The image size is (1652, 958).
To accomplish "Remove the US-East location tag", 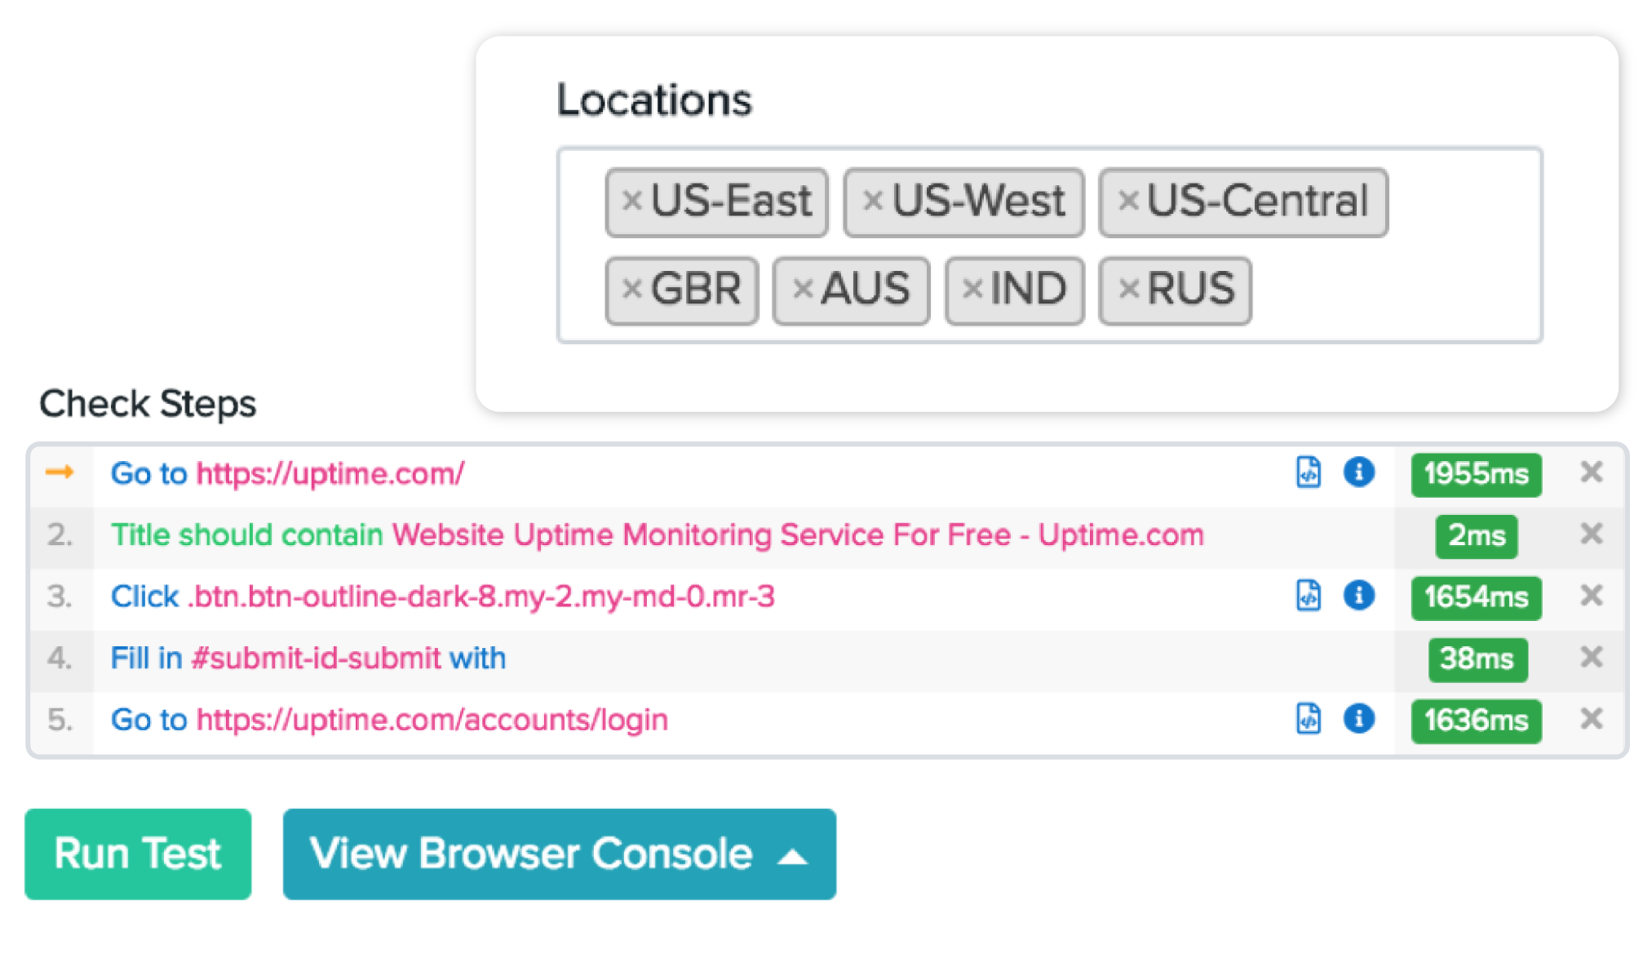I will 631,201.
